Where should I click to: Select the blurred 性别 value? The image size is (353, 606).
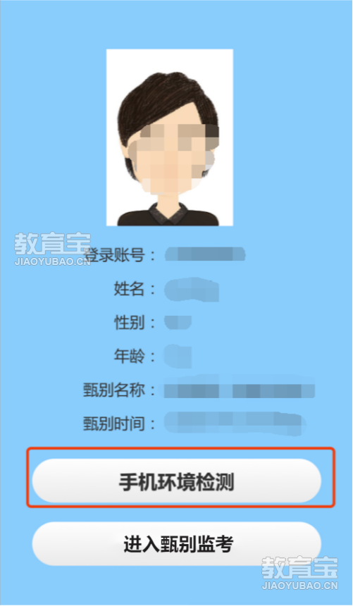click(178, 322)
